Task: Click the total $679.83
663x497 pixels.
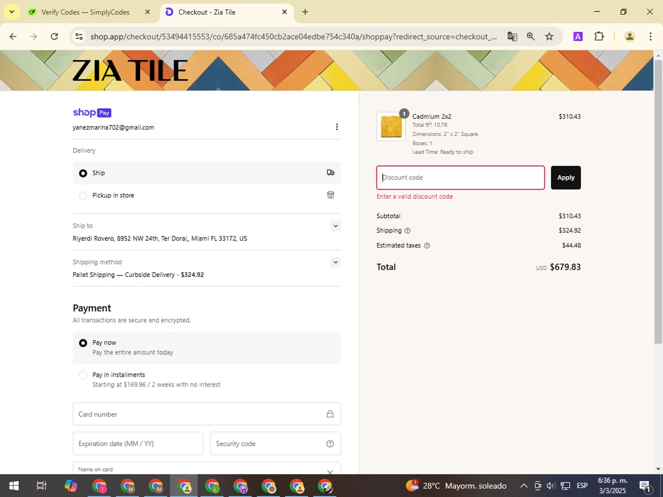Action: pos(565,267)
